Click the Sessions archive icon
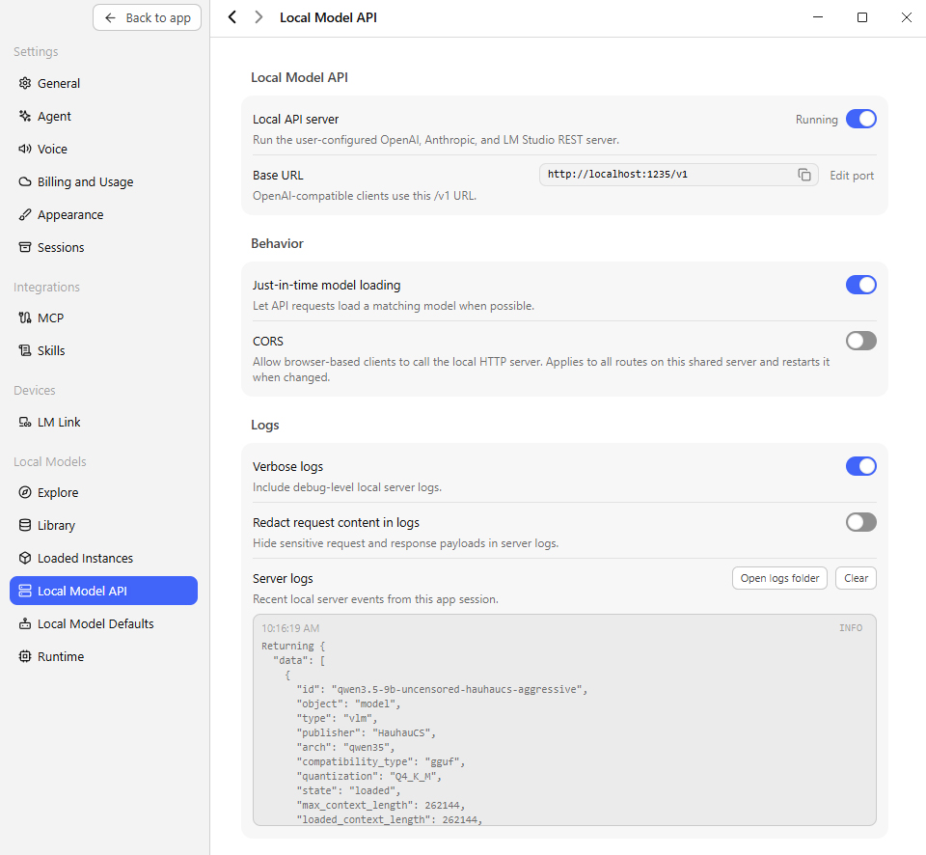 tap(25, 247)
